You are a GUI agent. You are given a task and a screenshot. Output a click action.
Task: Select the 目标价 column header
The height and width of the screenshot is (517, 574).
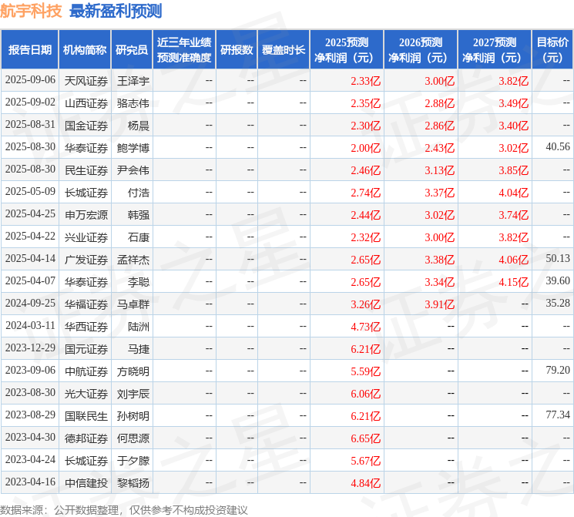(552, 50)
